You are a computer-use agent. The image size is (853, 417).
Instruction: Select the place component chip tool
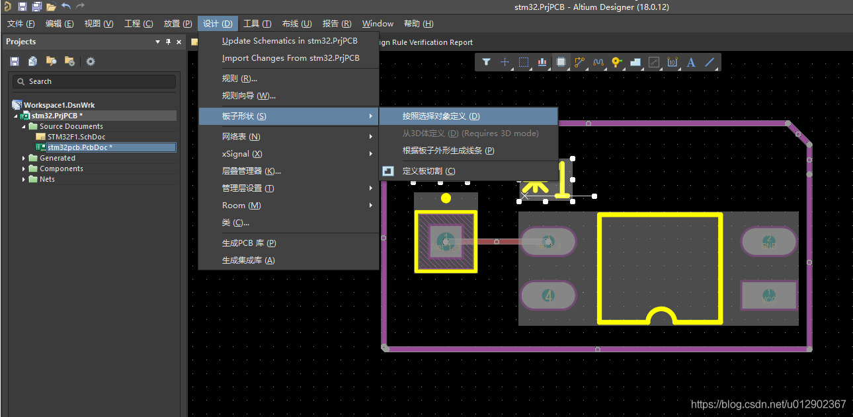click(x=561, y=62)
